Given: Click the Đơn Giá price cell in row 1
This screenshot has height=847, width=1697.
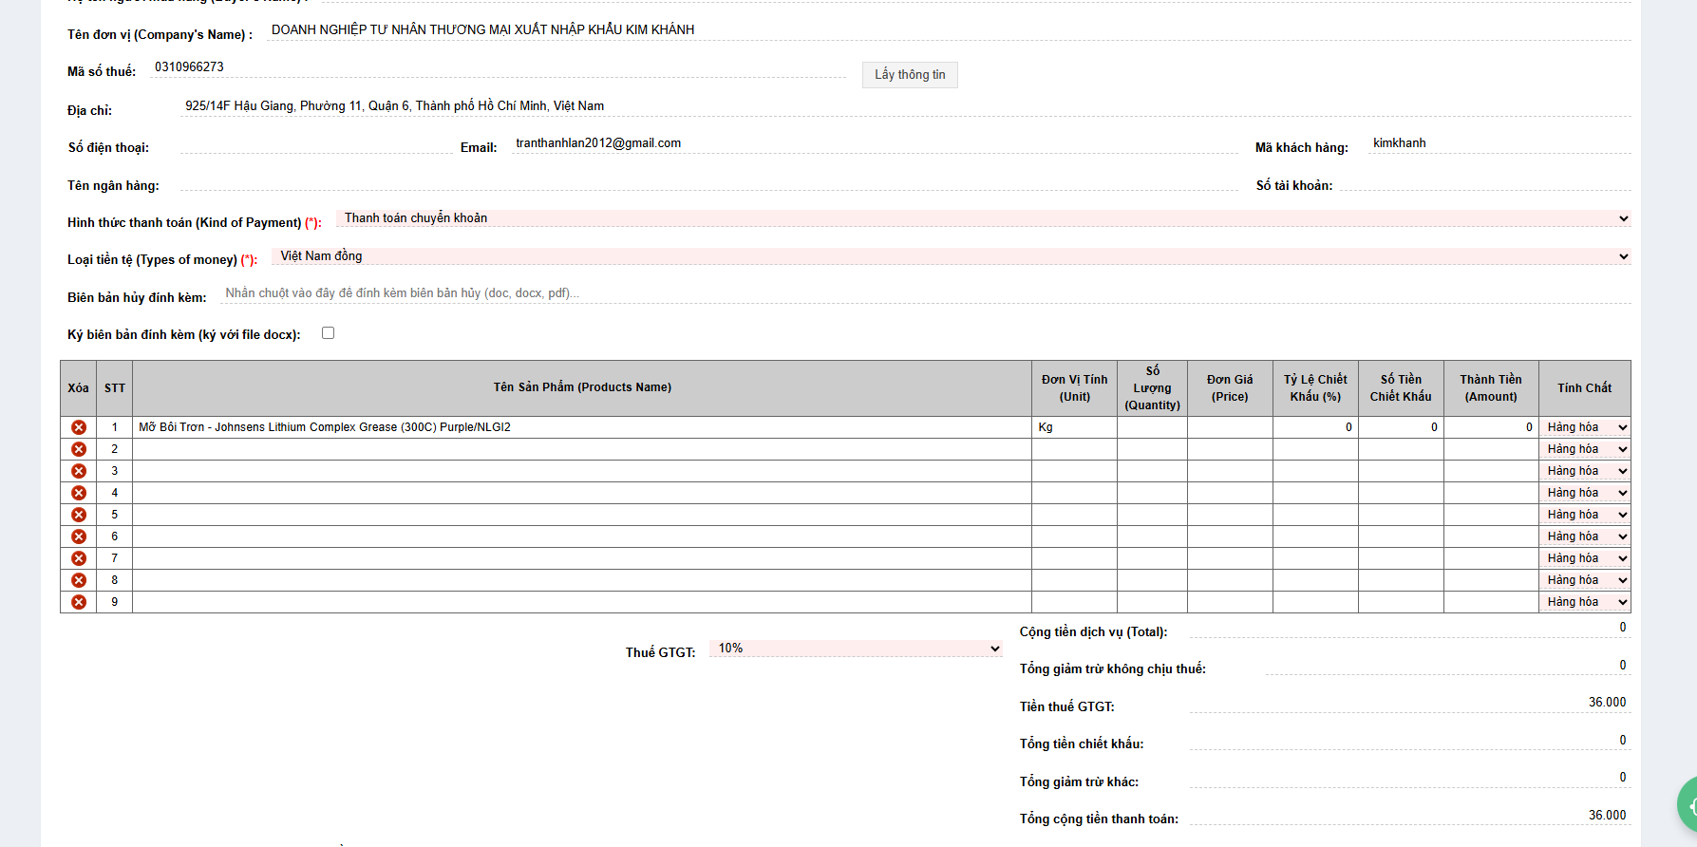Looking at the screenshot, I should (1230, 427).
